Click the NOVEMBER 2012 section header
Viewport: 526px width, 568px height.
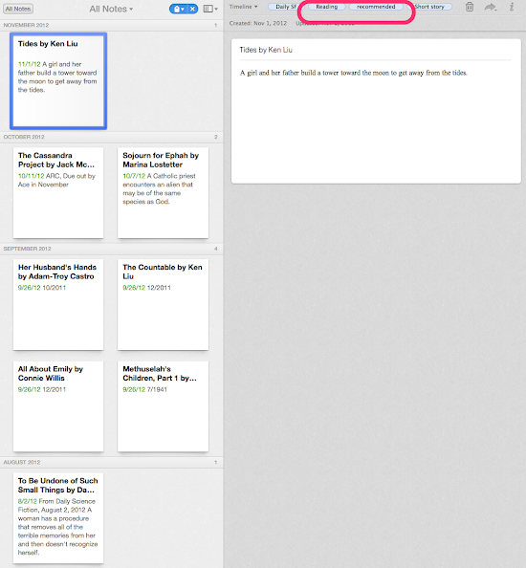click(112, 25)
